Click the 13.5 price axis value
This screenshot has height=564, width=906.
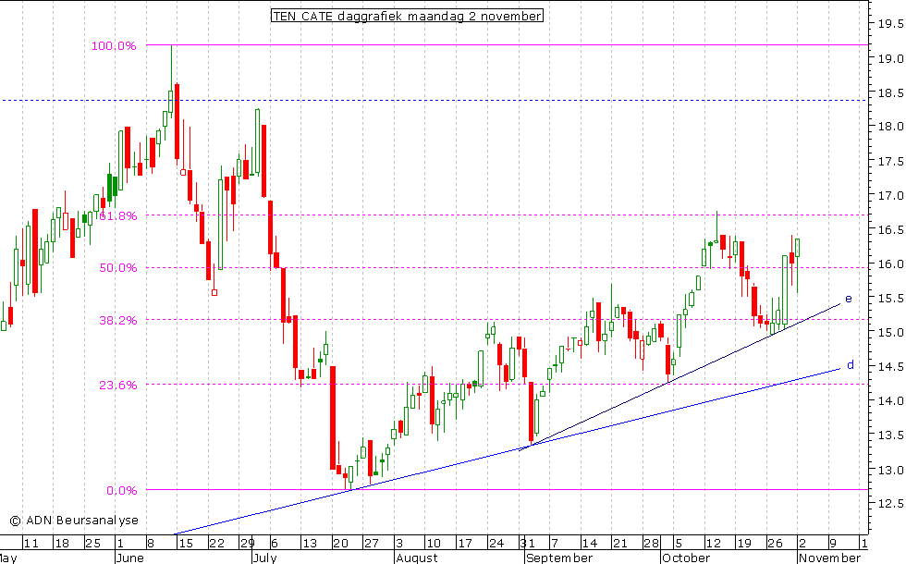(x=890, y=435)
